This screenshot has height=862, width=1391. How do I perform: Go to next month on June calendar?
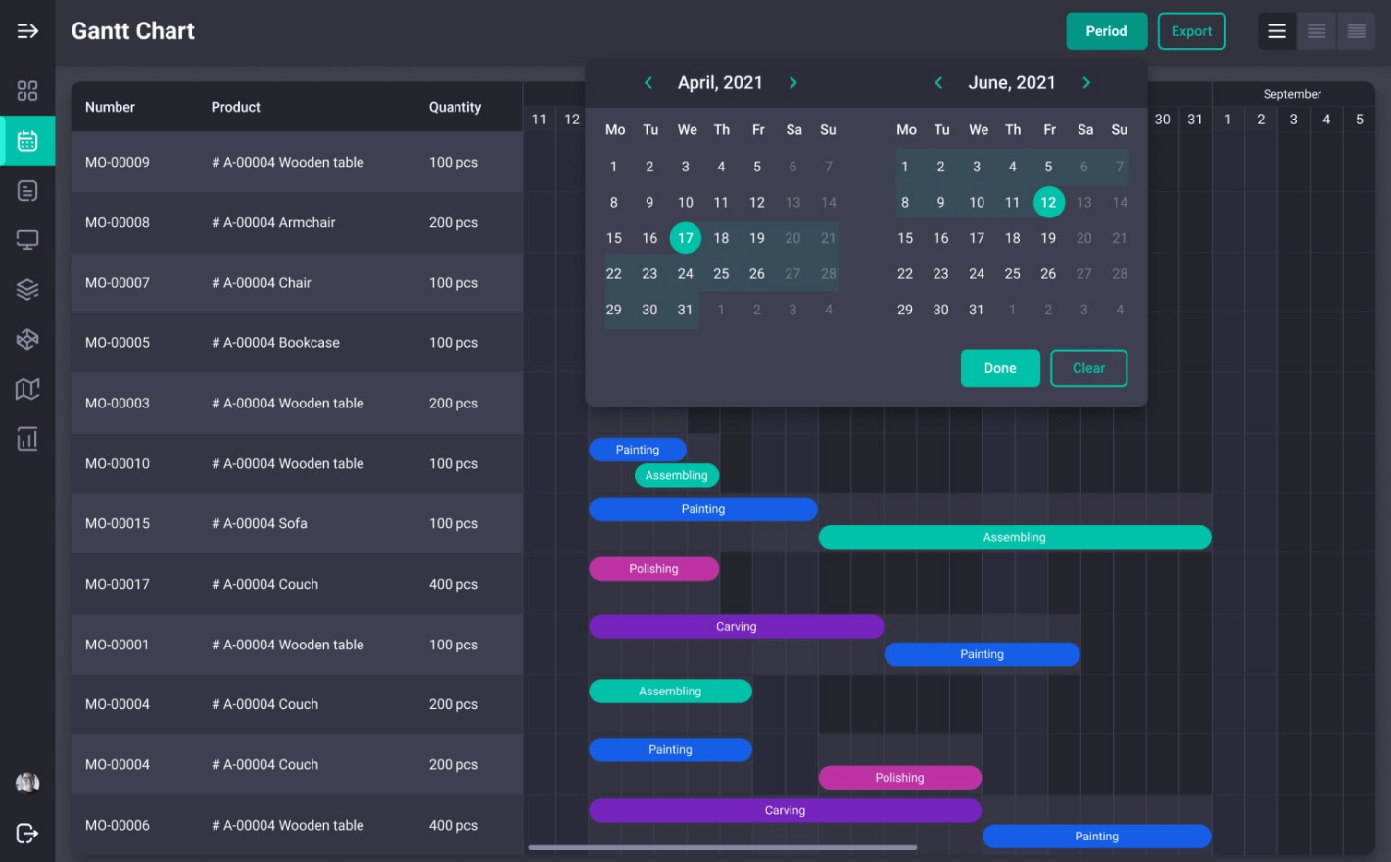point(1086,83)
